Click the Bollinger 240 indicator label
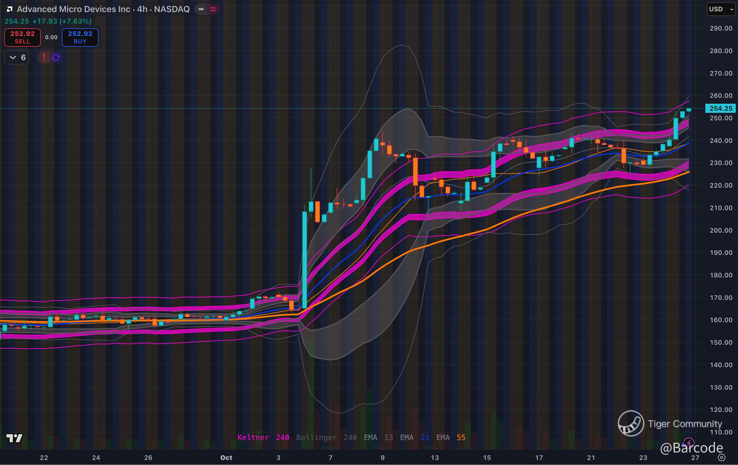Image resolution: width=738 pixels, height=465 pixels. click(x=326, y=437)
